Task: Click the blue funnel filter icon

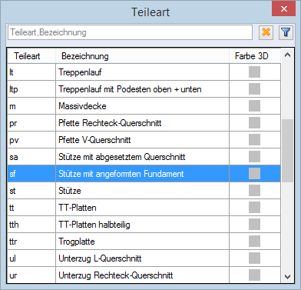Action: click(x=286, y=32)
